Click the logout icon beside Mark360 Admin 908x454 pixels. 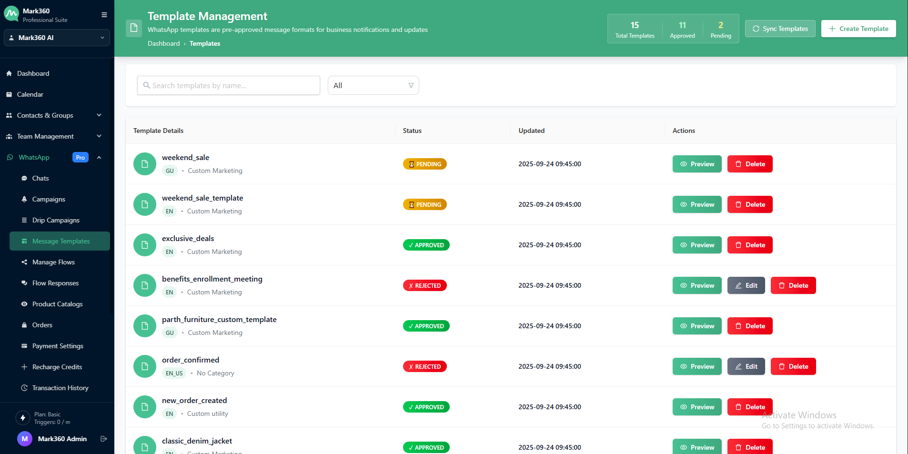click(x=103, y=439)
